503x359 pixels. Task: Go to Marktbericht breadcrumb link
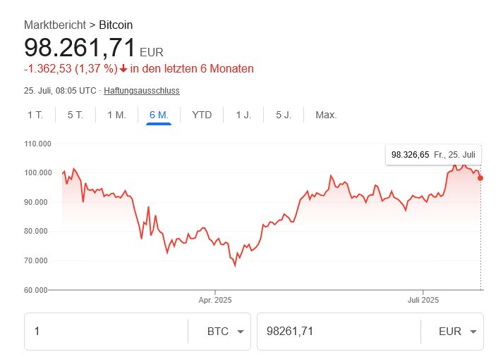[x=56, y=25]
